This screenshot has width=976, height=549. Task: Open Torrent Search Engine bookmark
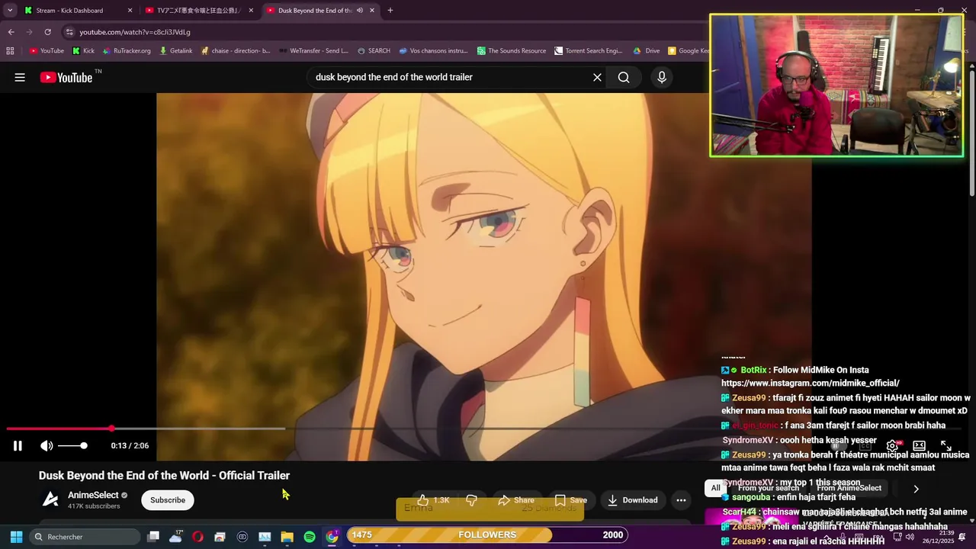[x=589, y=51]
